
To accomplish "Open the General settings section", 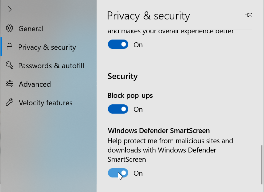I will [31, 29].
